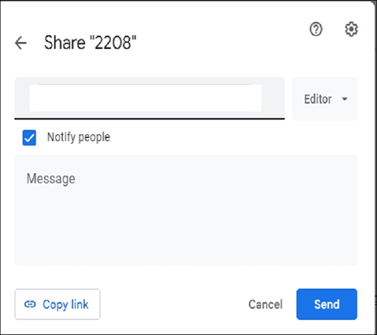Screen dimensions: 377x335
Task: Click inside the Message text area
Action: click(185, 210)
